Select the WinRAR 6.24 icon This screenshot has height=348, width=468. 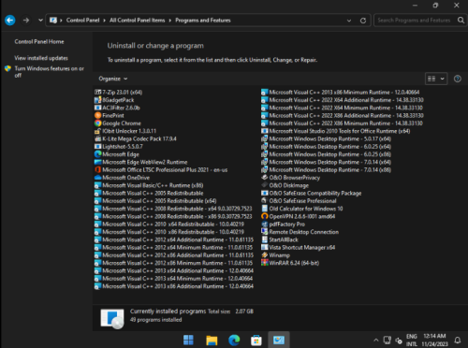[265, 263]
